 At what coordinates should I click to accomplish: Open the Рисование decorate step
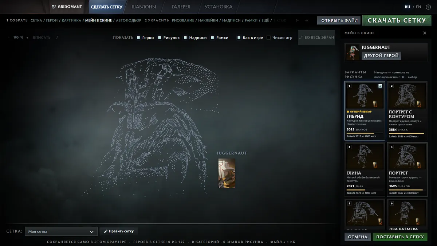pyautogui.click(x=183, y=20)
